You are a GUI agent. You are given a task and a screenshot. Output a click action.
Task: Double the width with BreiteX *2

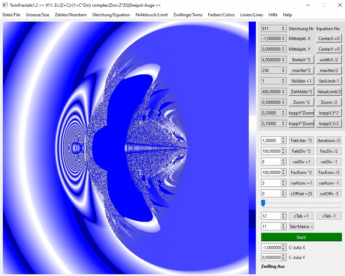coord(301,60)
